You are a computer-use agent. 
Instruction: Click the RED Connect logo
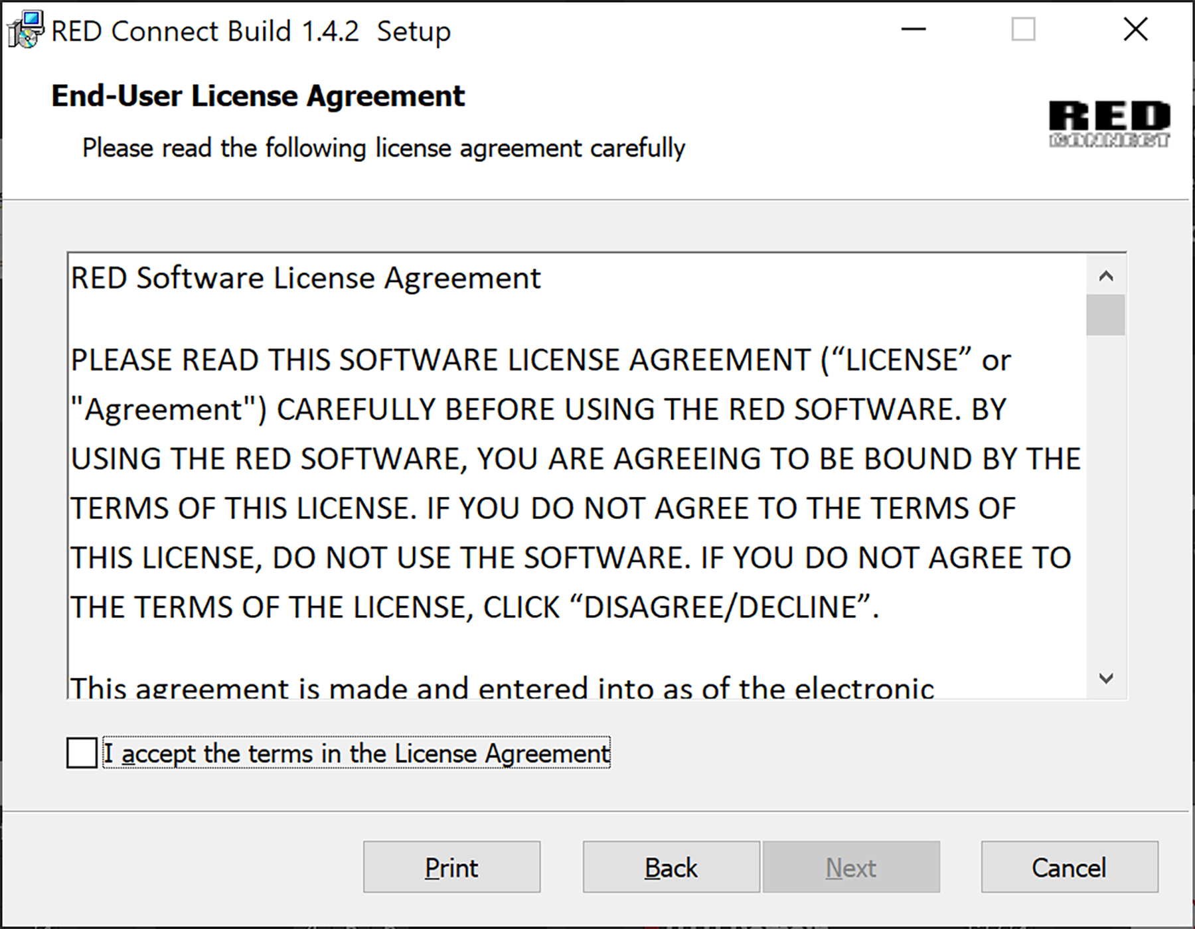(1109, 123)
